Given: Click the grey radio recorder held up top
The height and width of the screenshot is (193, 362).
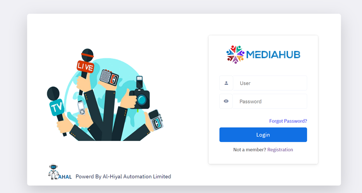Looking at the screenshot, I should tap(109, 78).
